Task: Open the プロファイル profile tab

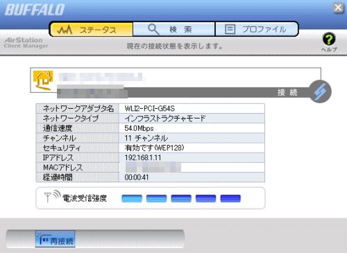Action: tap(256, 29)
